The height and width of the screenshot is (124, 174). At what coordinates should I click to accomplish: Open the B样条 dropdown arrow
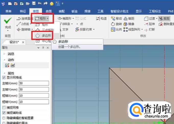click(72, 24)
